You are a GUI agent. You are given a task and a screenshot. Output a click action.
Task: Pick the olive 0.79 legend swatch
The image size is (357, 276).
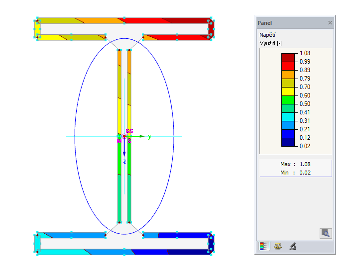click(x=288, y=83)
